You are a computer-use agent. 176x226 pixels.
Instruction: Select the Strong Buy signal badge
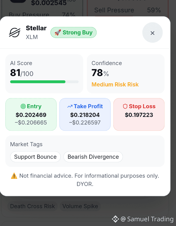73,33
